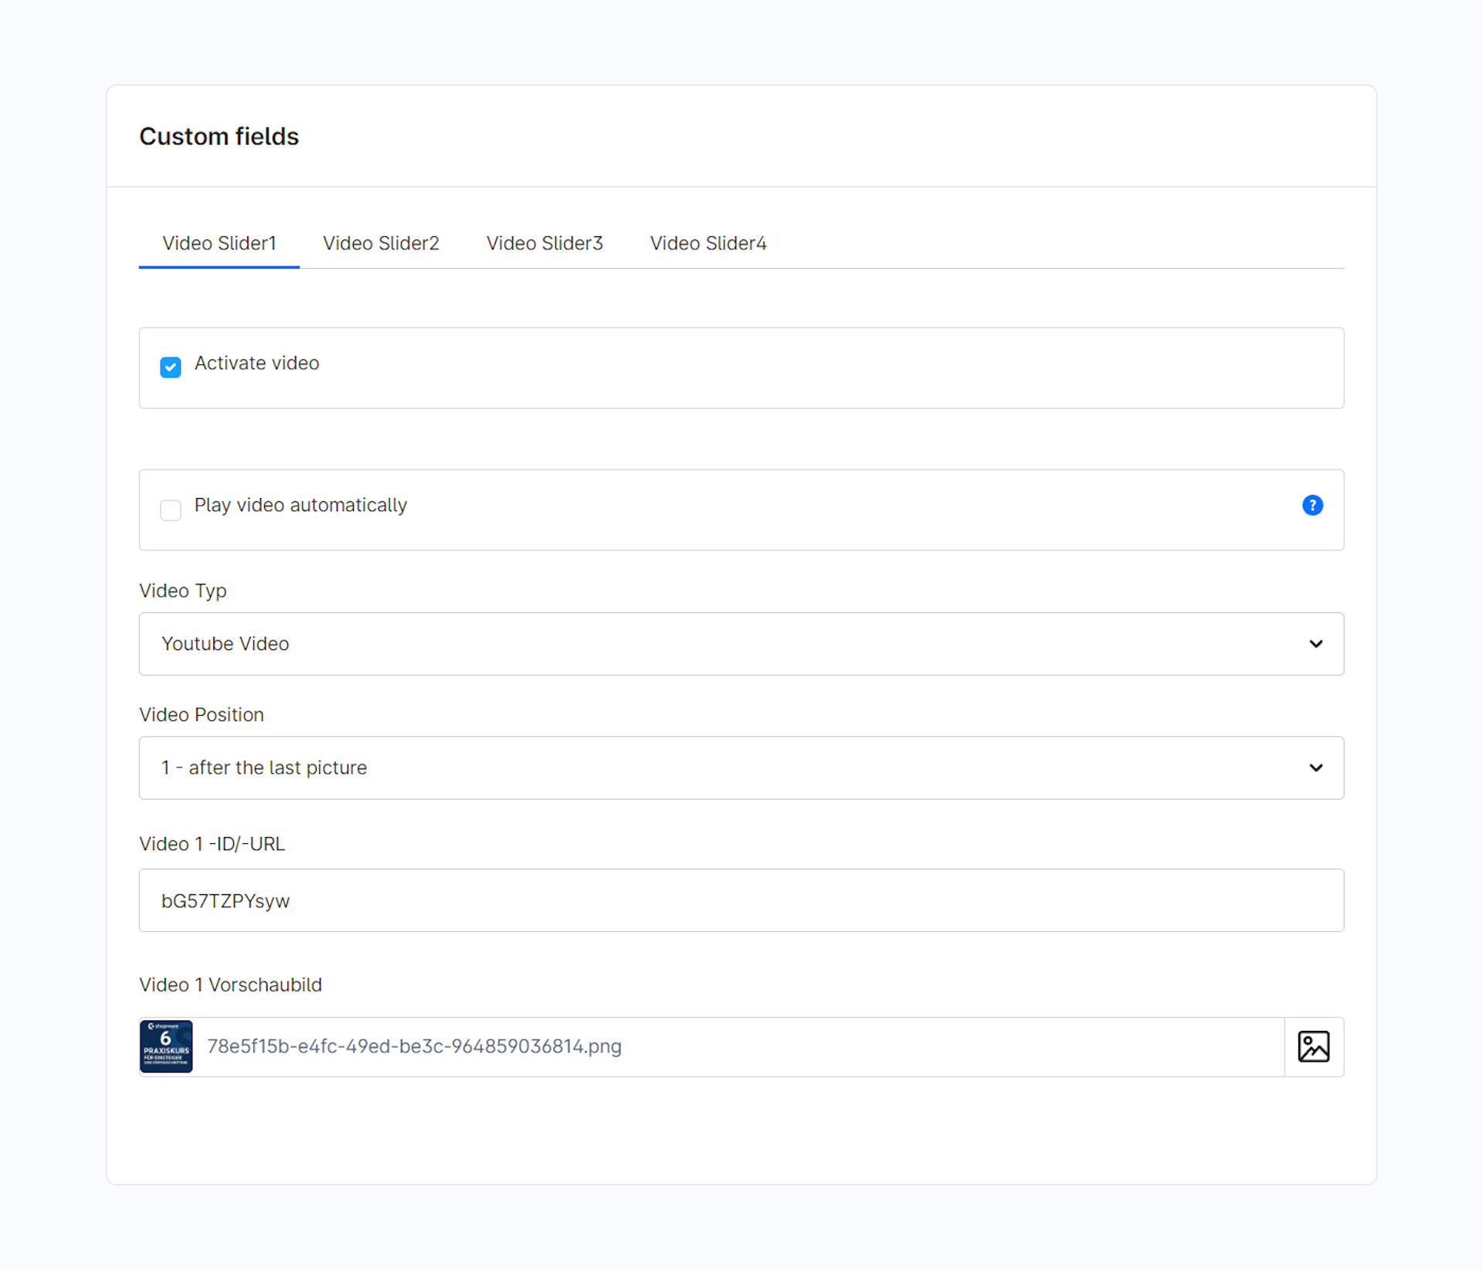Click chevron arrow of Video Typ field
The height and width of the screenshot is (1271, 1483).
(1315, 644)
